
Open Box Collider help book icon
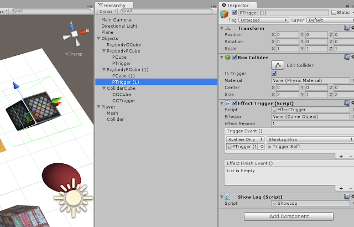[x=347, y=57]
